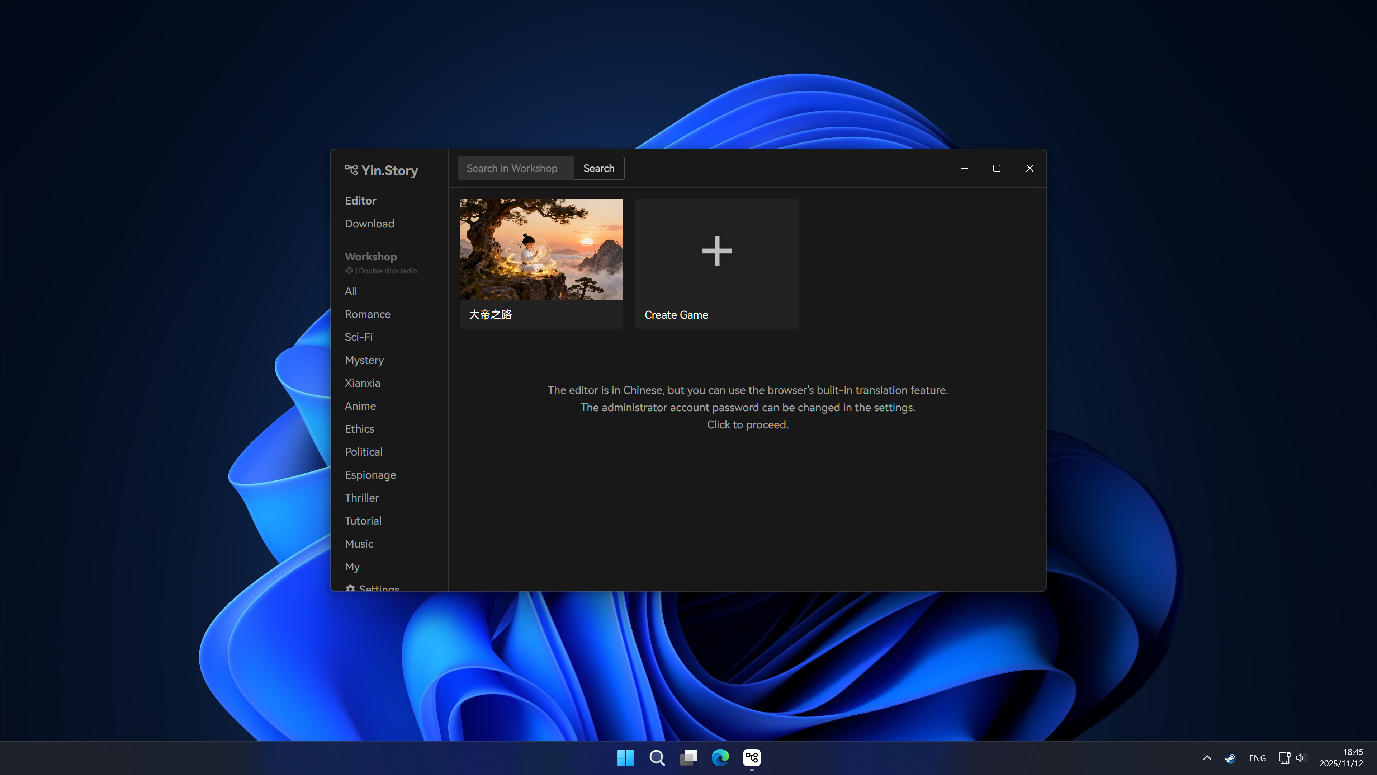
Task: Click the Windows Start button
Action: pos(625,758)
